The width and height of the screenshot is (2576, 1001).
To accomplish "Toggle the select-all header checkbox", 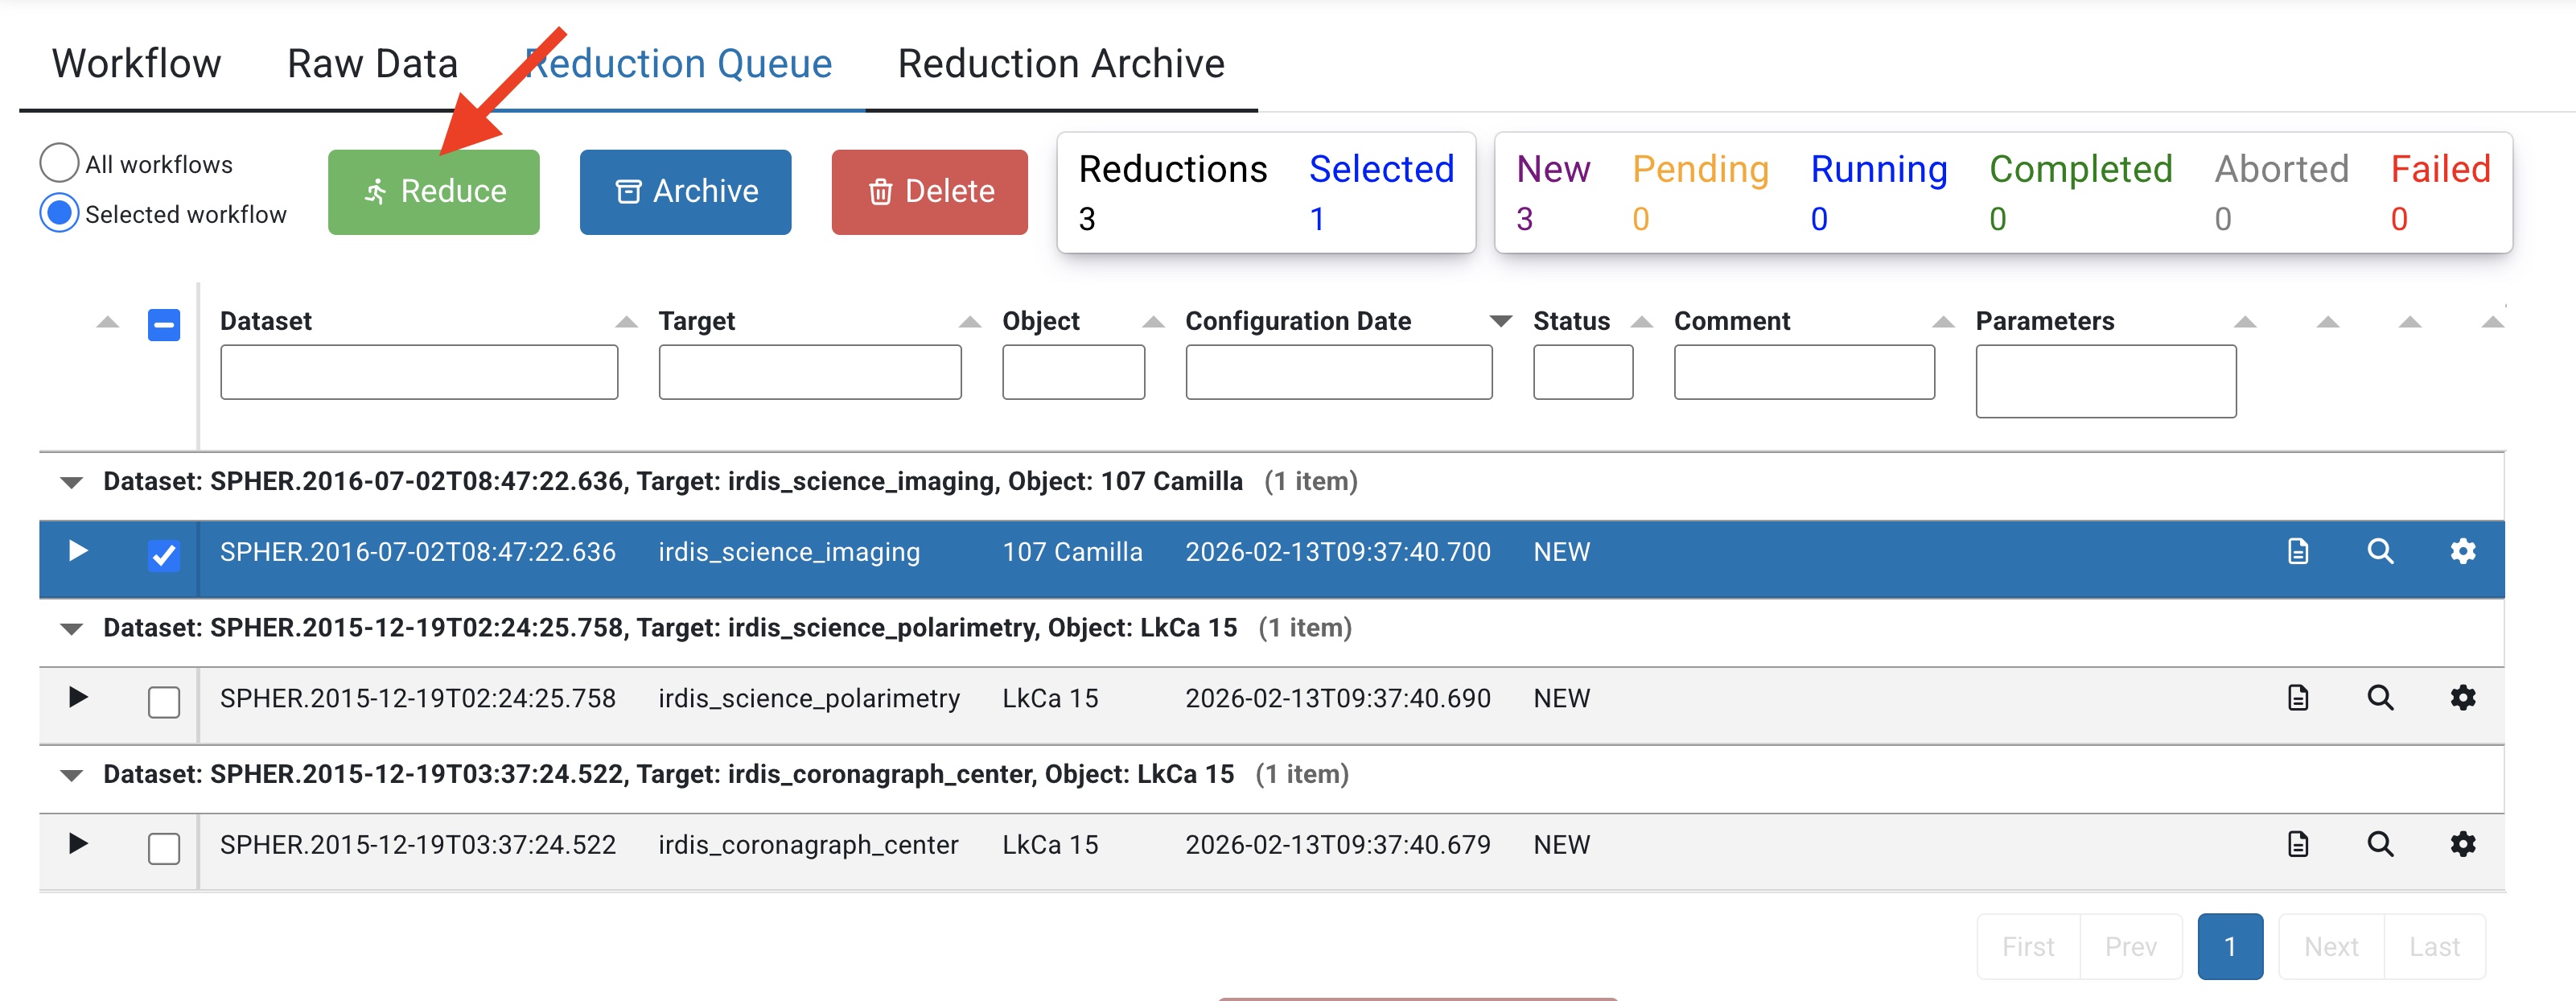I will (164, 325).
